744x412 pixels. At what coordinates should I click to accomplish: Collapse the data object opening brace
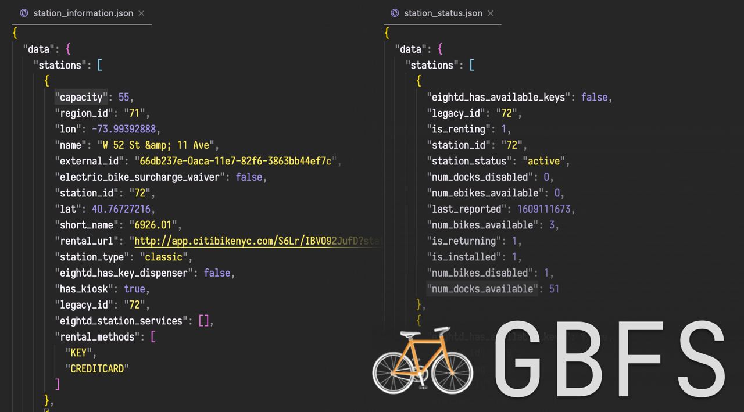point(68,49)
